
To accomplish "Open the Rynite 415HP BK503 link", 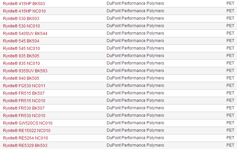I will click(24, 3).
